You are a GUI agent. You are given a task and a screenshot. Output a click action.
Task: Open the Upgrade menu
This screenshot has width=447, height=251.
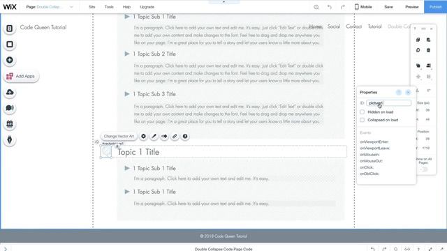click(x=147, y=7)
